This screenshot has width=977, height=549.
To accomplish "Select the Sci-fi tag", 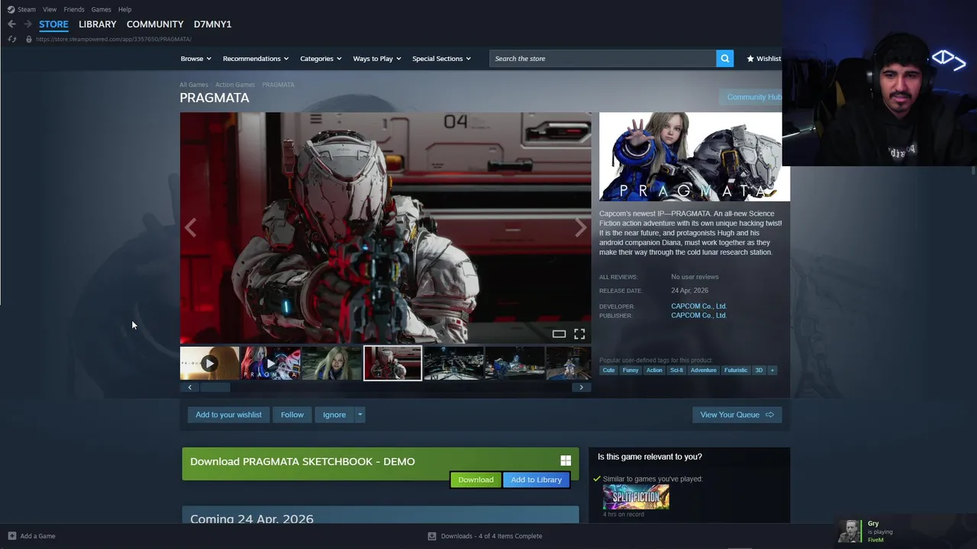I will (x=676, y=371).
